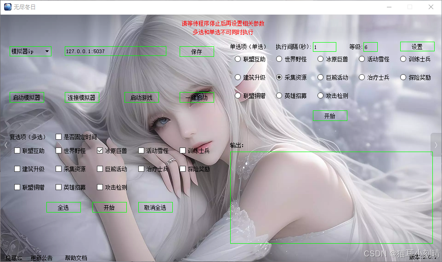The image size is (442, 262).
Task: Click the 执行间隔(秒) input field
Action: 324,47
